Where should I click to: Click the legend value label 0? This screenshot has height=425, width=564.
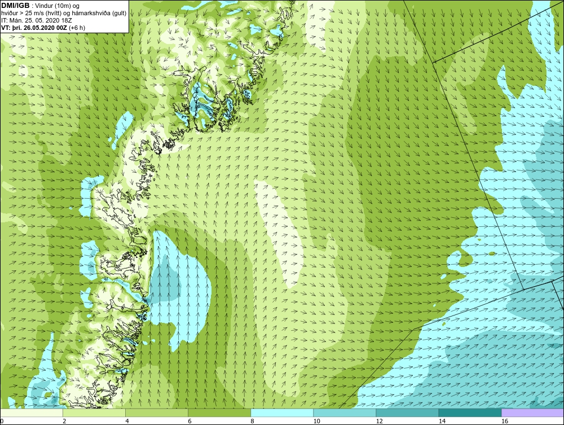tap(2, 421)
